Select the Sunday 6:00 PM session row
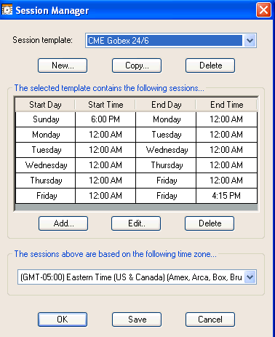 coord(136,119)
